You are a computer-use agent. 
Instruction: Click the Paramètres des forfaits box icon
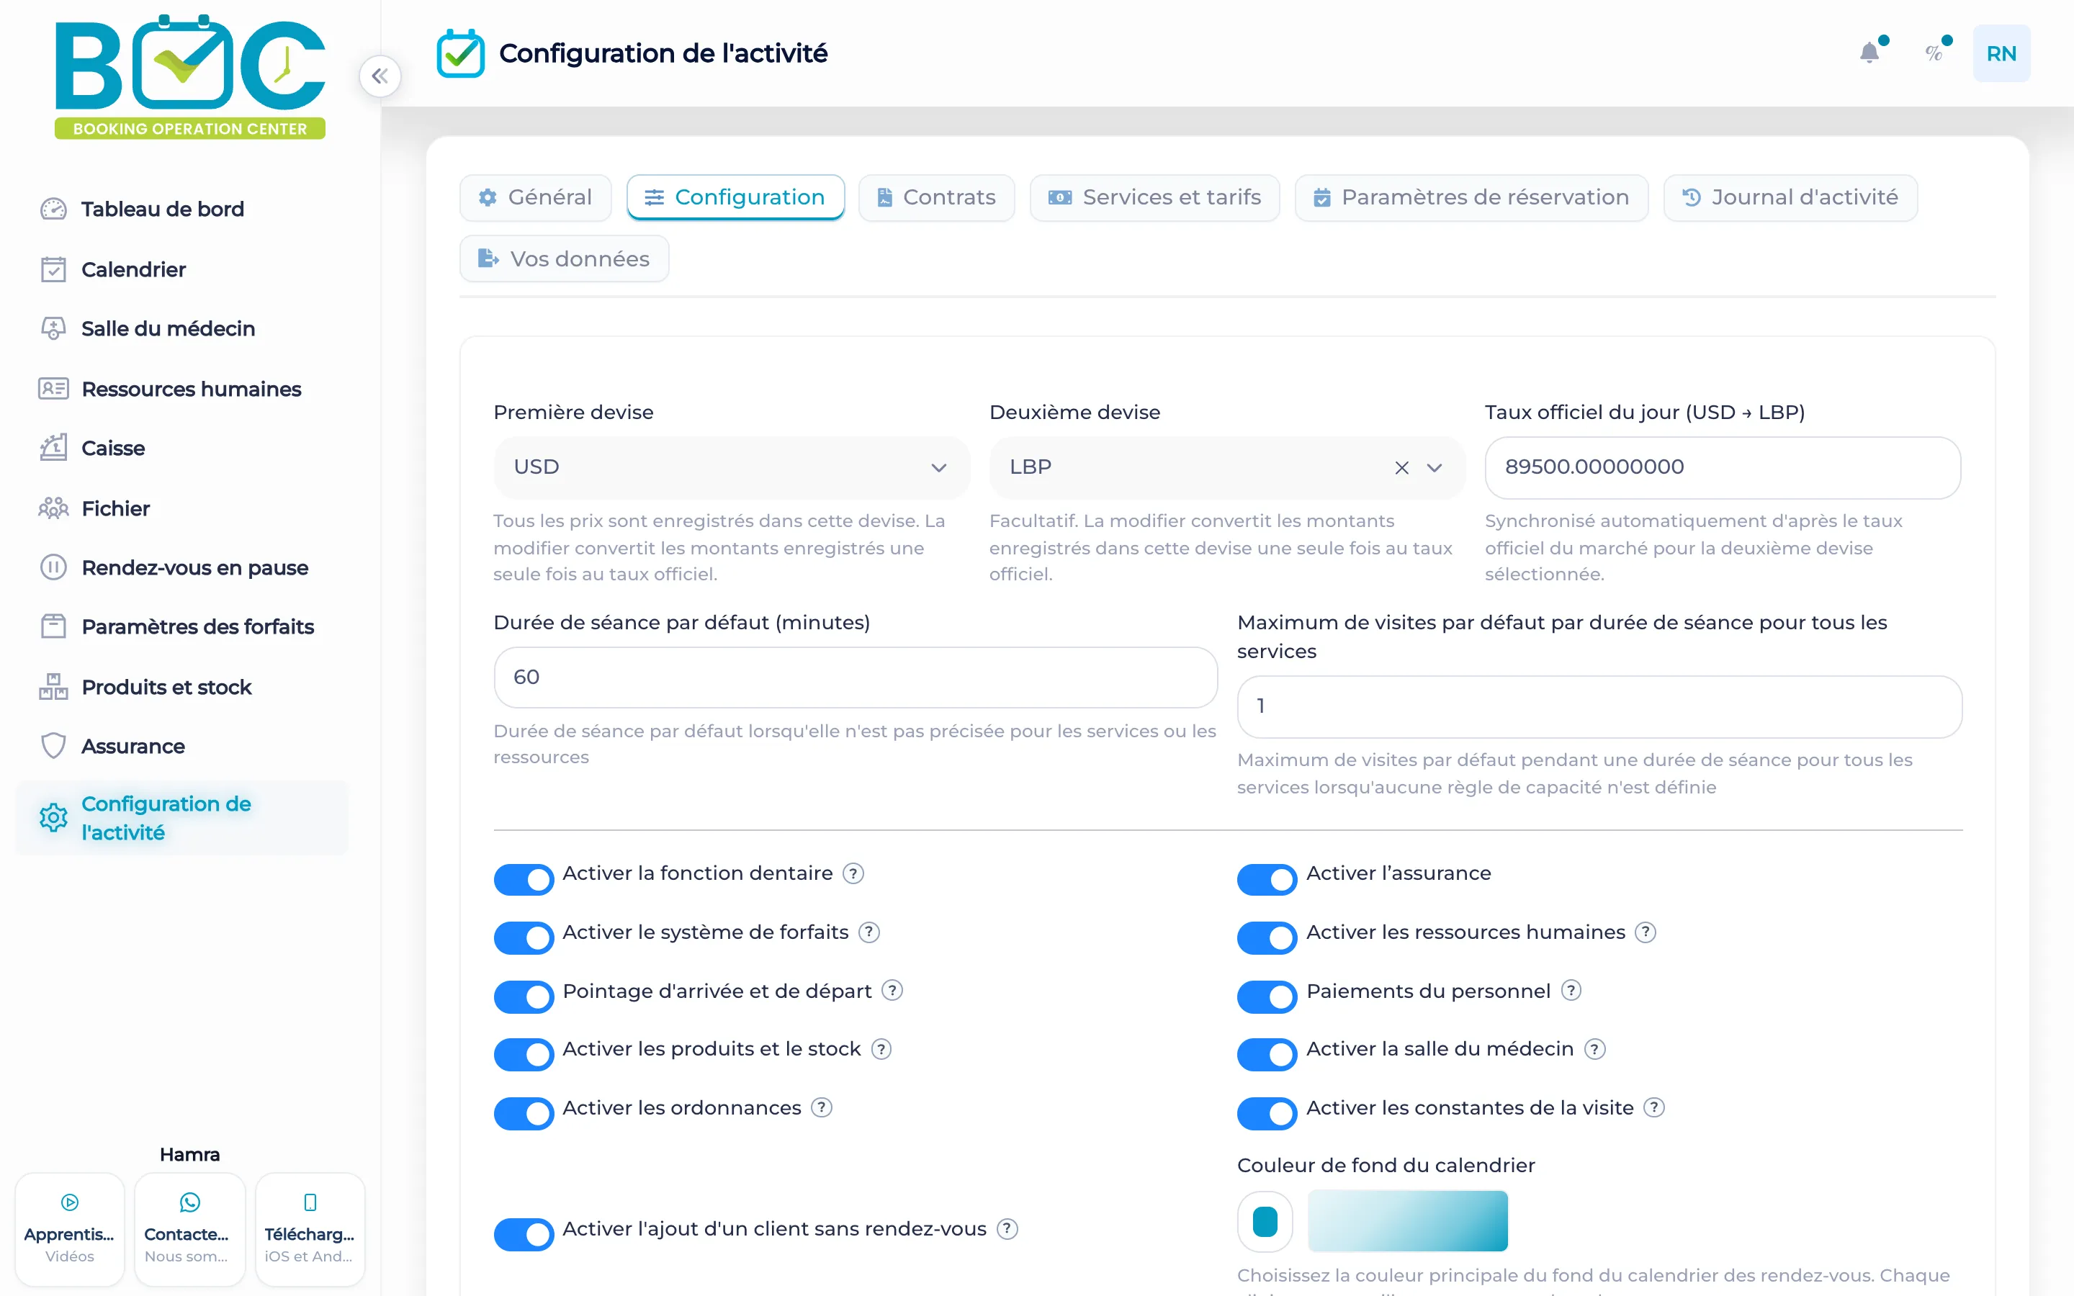(x=53, y=626)
